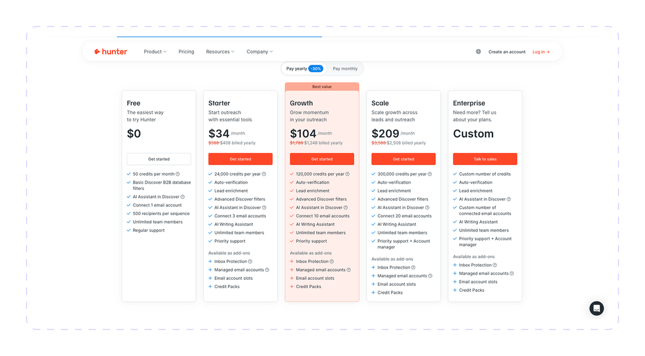This screenshot has width=645, height=356.
Task: Get started with the Growth plan
Action: [x=322, y=159]
